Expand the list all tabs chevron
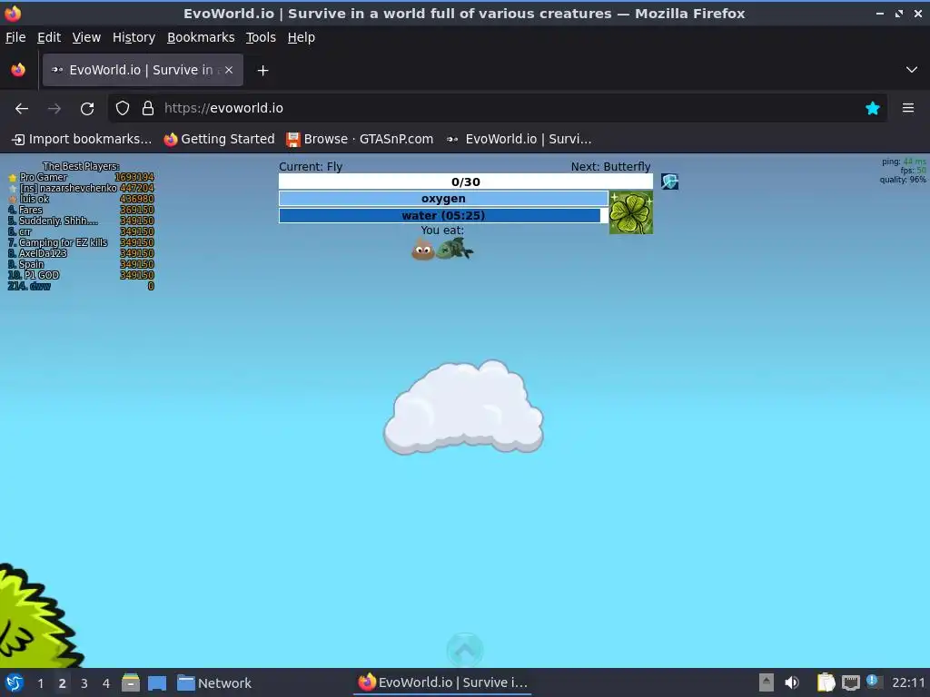 [912, 70]
